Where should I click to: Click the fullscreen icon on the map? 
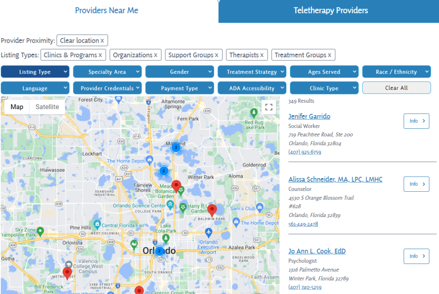pyautogui.click(x=269, y=107)
